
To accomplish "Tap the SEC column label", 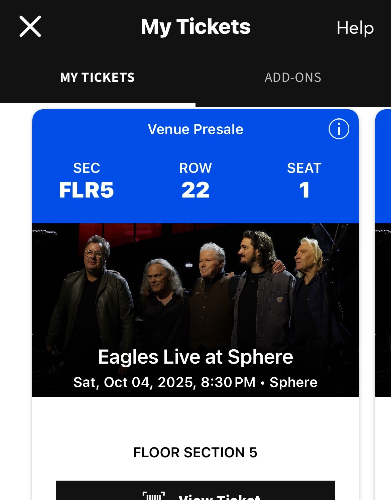I will (x=87, y=168).
